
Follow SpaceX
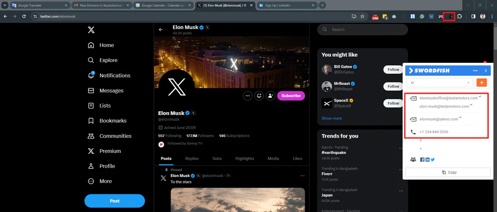393,103
